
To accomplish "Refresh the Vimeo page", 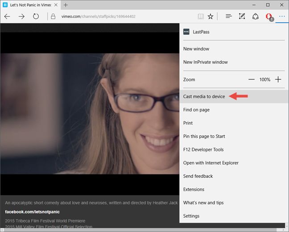I will tap(36, 17).
